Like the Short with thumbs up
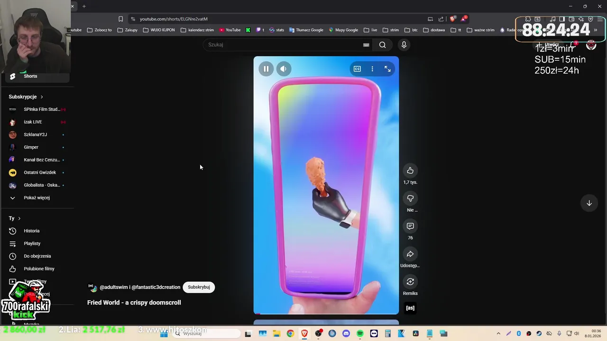The height and width of the screenshot is (341, 607). (x=410, y=170)
